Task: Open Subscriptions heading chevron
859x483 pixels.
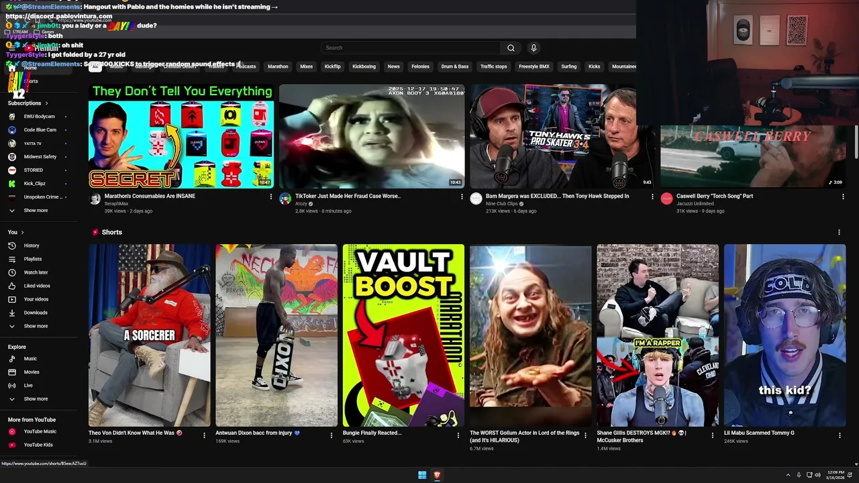Action: pos(46,103)
